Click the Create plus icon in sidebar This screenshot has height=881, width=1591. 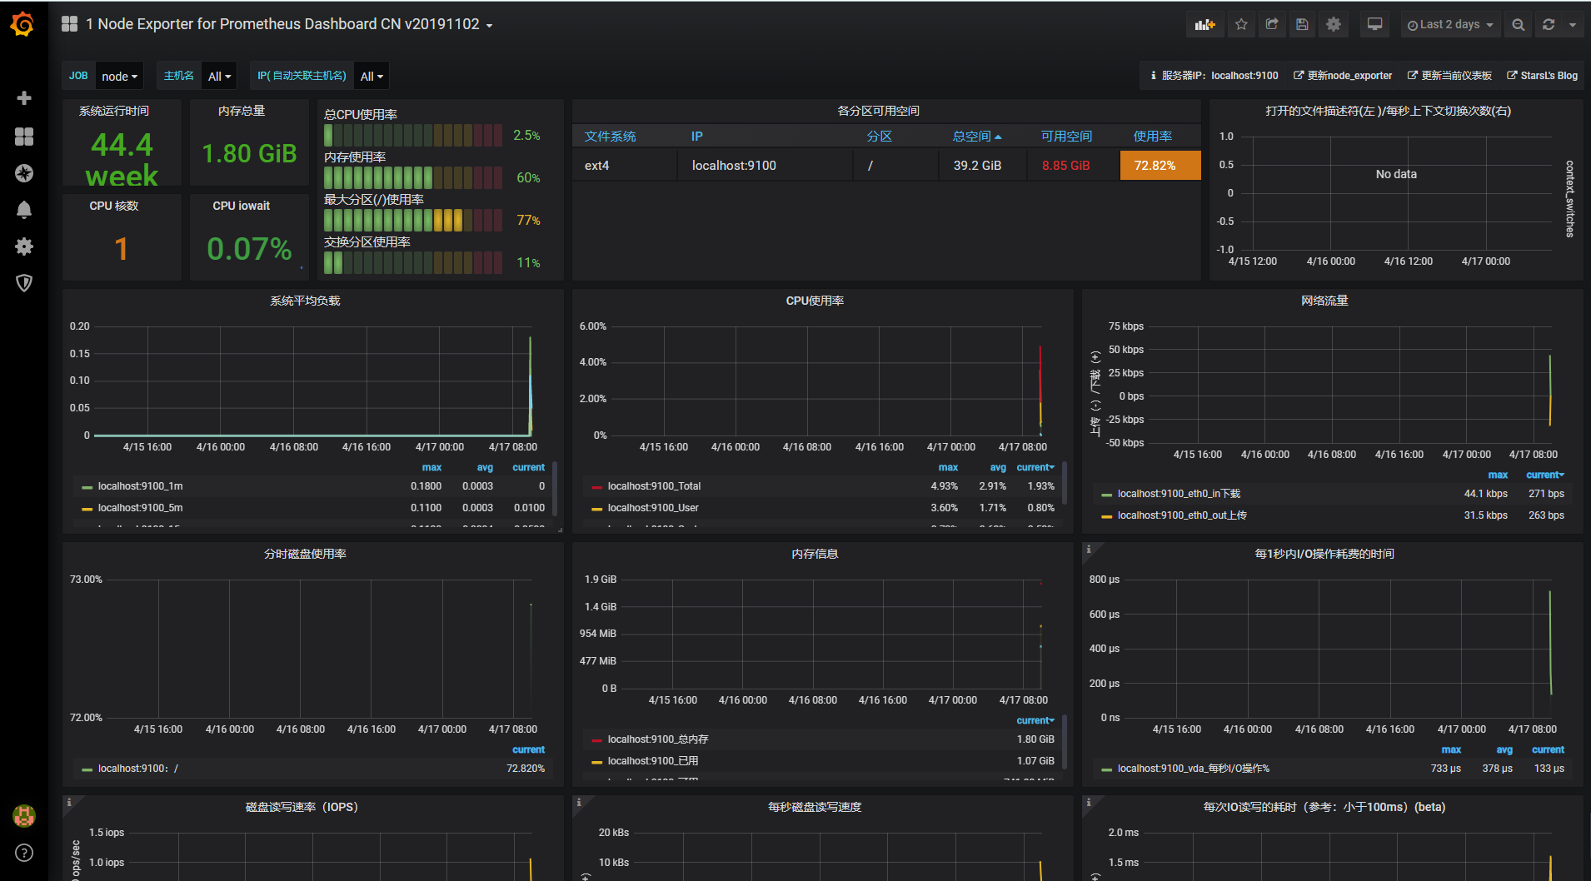point(24,98)
